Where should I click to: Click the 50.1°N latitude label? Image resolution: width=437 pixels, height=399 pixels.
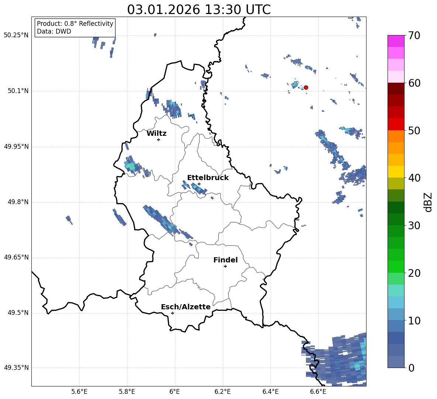point(18,91)
